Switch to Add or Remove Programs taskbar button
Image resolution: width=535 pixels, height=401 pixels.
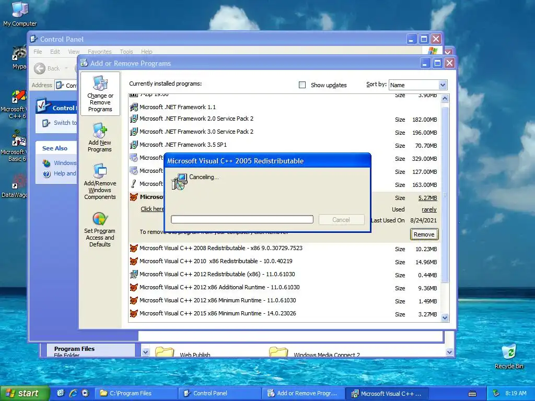(303, 393)
